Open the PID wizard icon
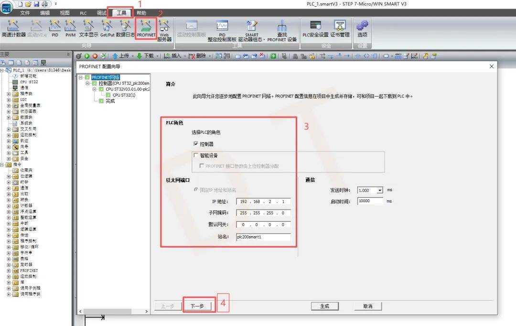Viewport: 516px width, 326px height. (55, 28)
